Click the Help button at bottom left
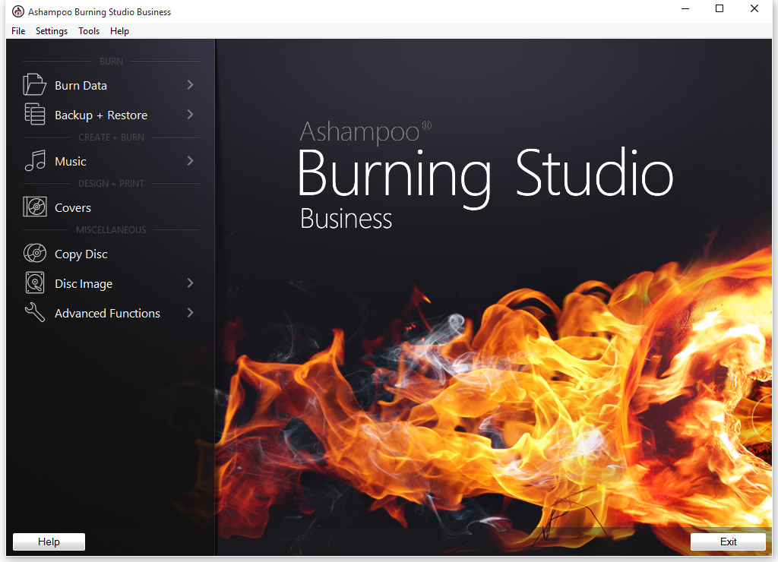The image size is (778, 562). click(x=49, y=541)
